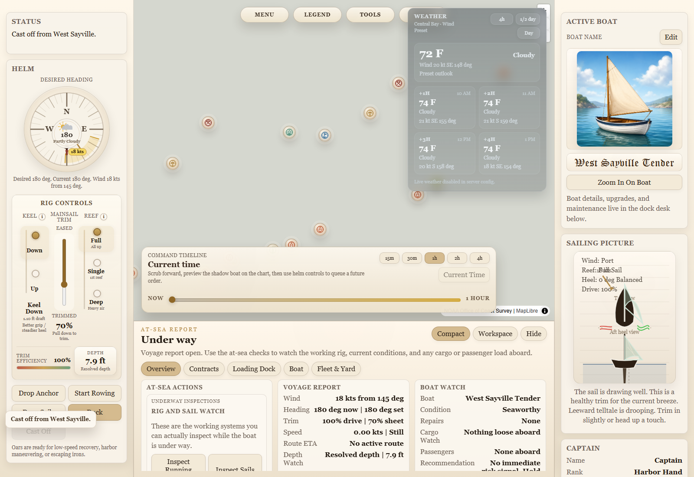
Task: Switch command timeline range to 1h
Action: pyautogui.click(x=435, y=258)
